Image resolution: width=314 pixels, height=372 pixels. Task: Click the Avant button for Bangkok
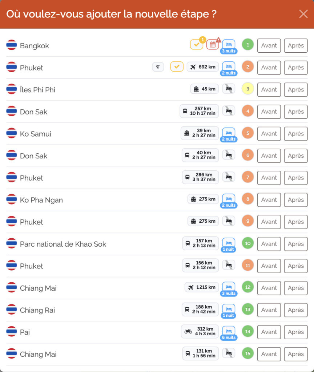[x=269, y=45]
